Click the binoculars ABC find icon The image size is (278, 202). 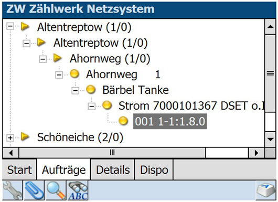click(78, 190)
